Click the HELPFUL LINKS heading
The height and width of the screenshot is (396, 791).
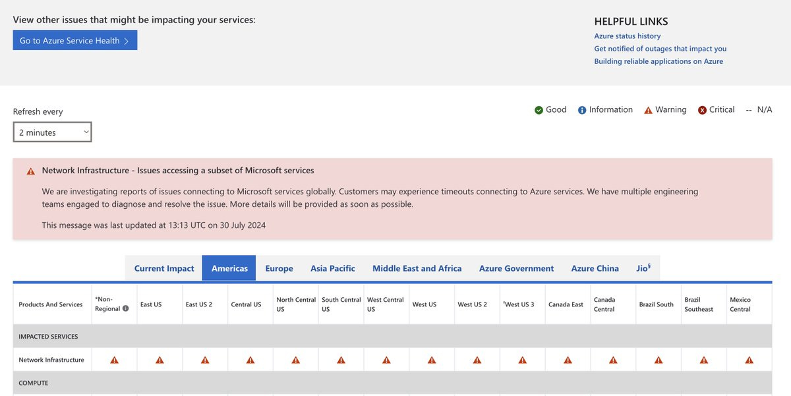click(x=631, y=22)
